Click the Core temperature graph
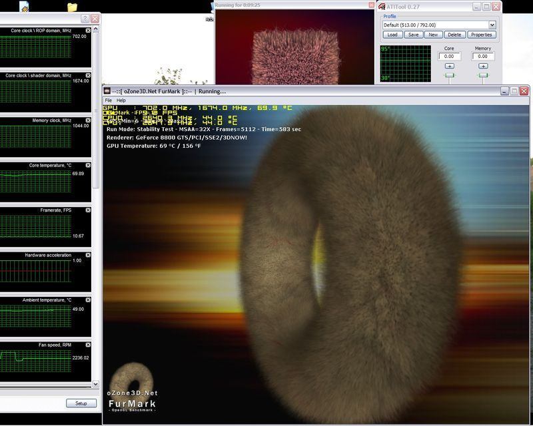The height and width of the screenshot is (426, 533). pyautogui.click(x=35, y=182)
